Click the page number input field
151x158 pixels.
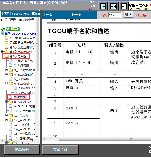[115, 15]
